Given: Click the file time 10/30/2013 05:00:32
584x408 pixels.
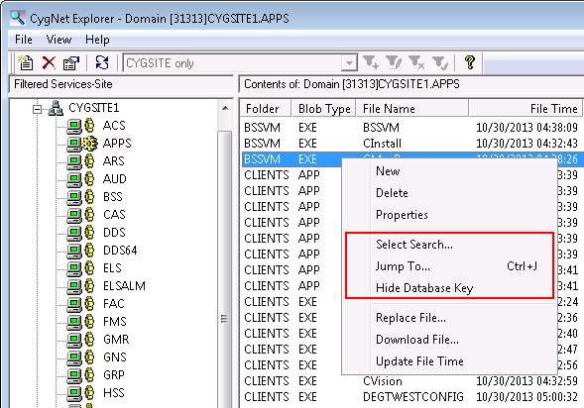Looking at the screenshot, I should (526, 397).
